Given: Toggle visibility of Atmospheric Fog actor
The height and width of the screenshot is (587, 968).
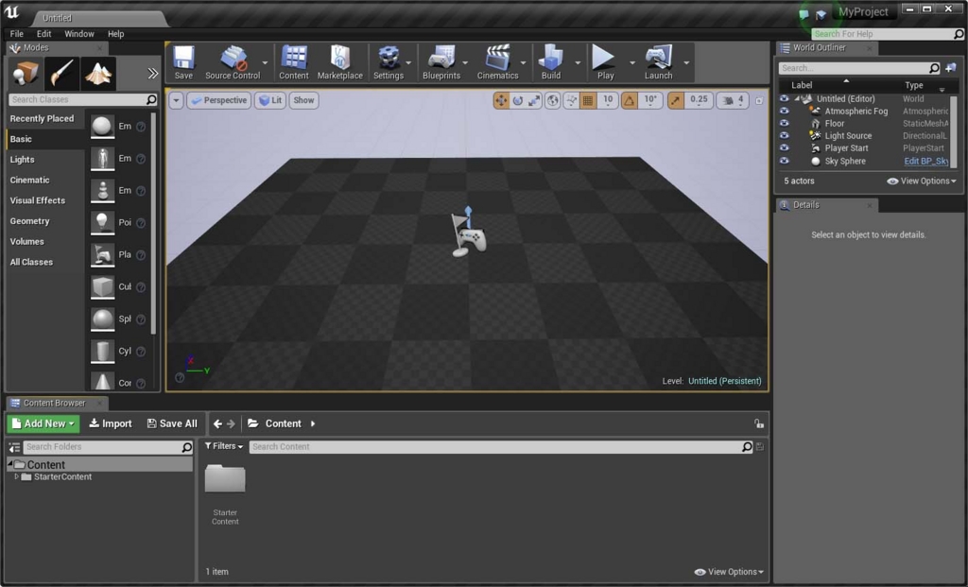Looking at the screenshot, I should 784,112.
